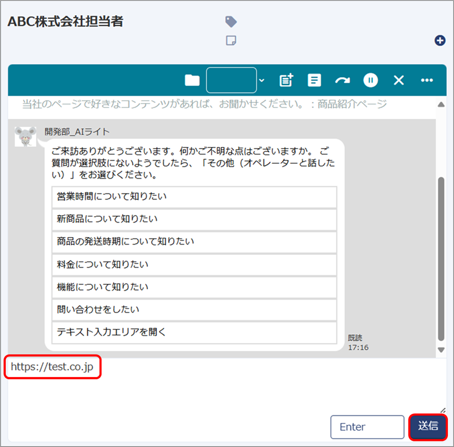Choose 料金について知りたい option

[x=194, y=265]
